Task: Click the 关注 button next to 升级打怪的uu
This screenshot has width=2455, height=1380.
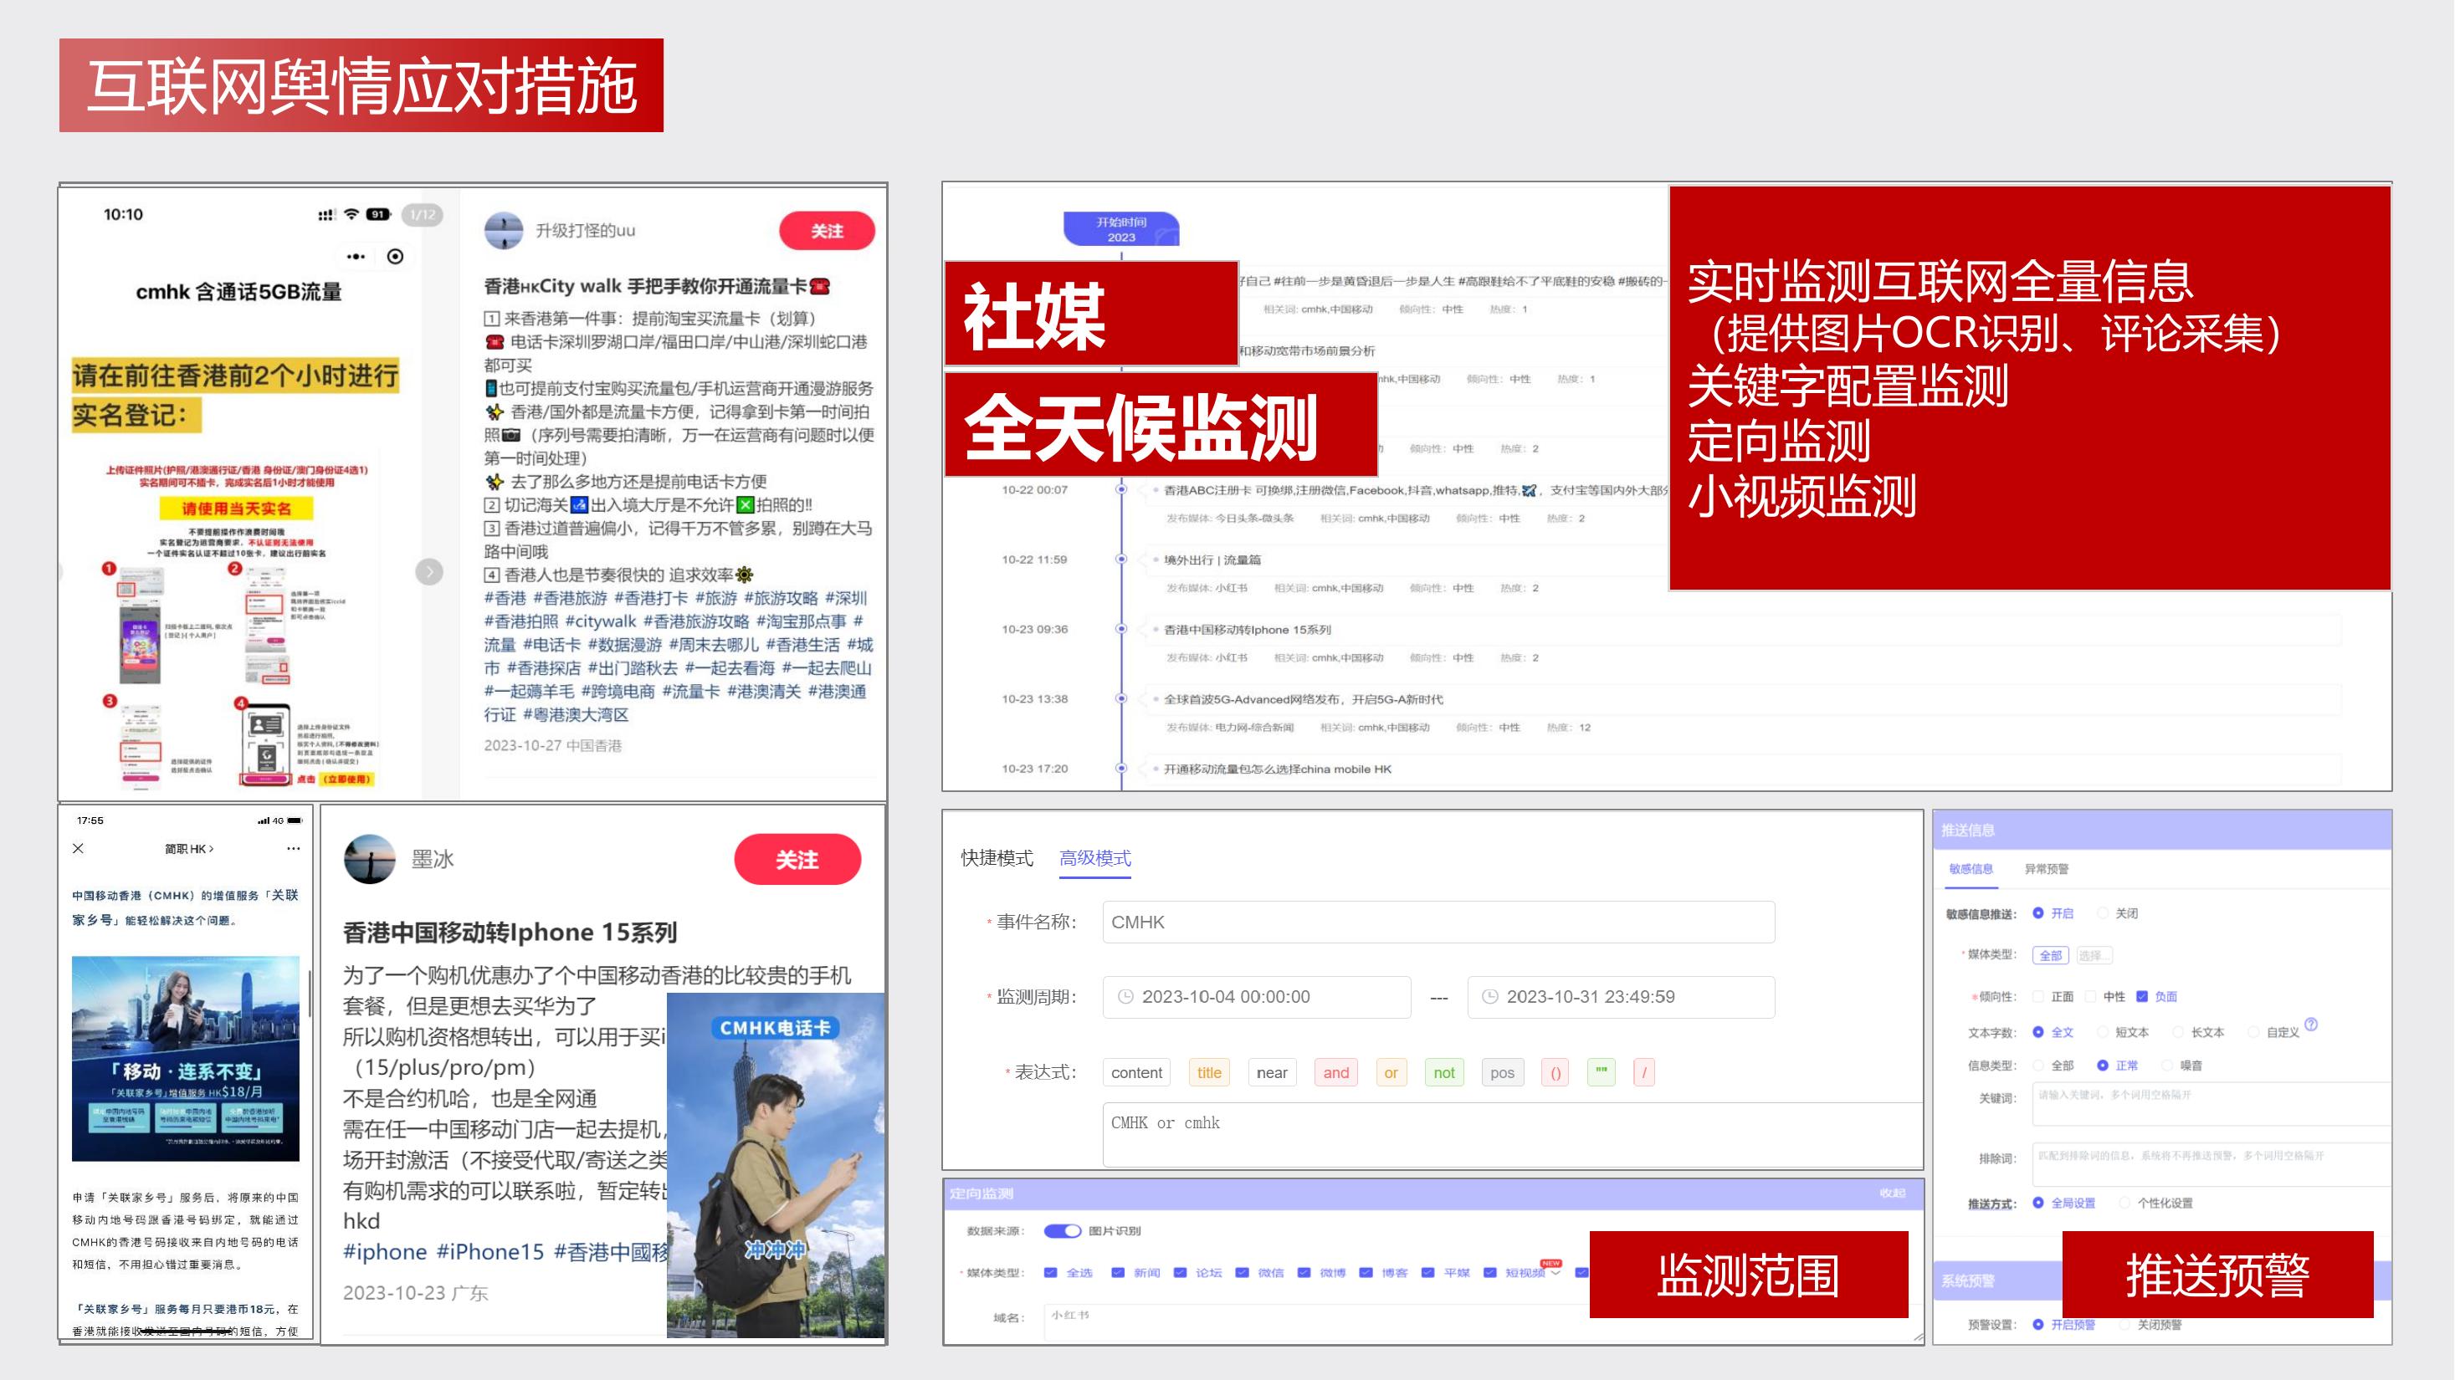Action: (x=826, y=231)
